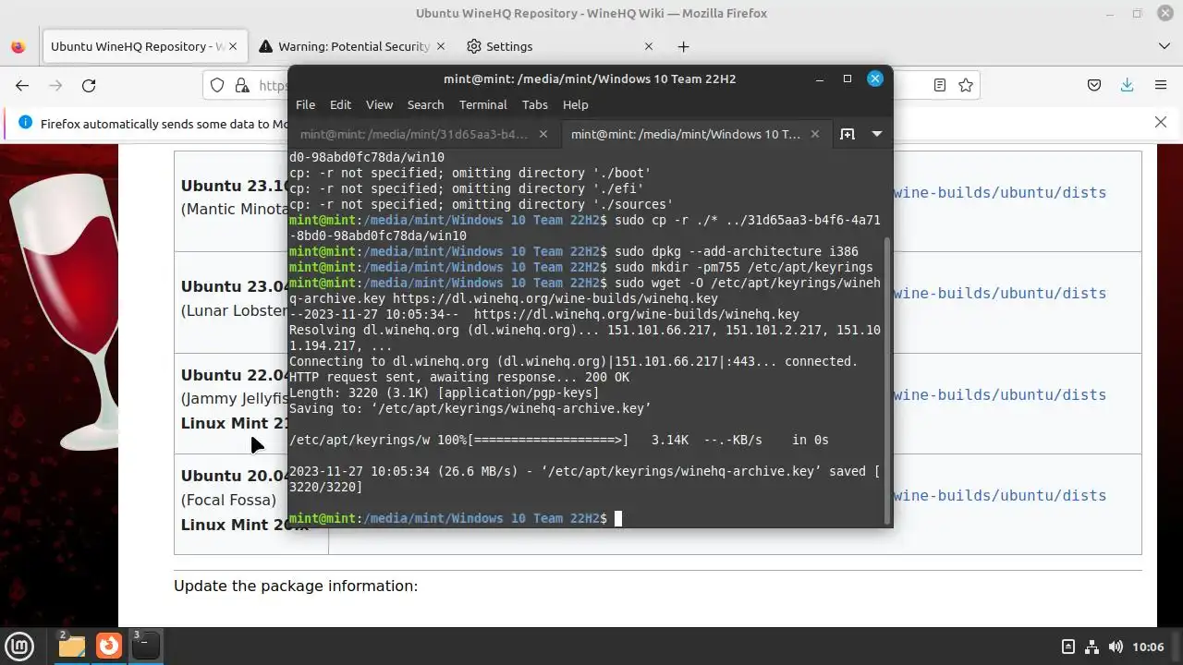Click the Firefox View icon
This screenshot has width=1183, height=665.
17,46
